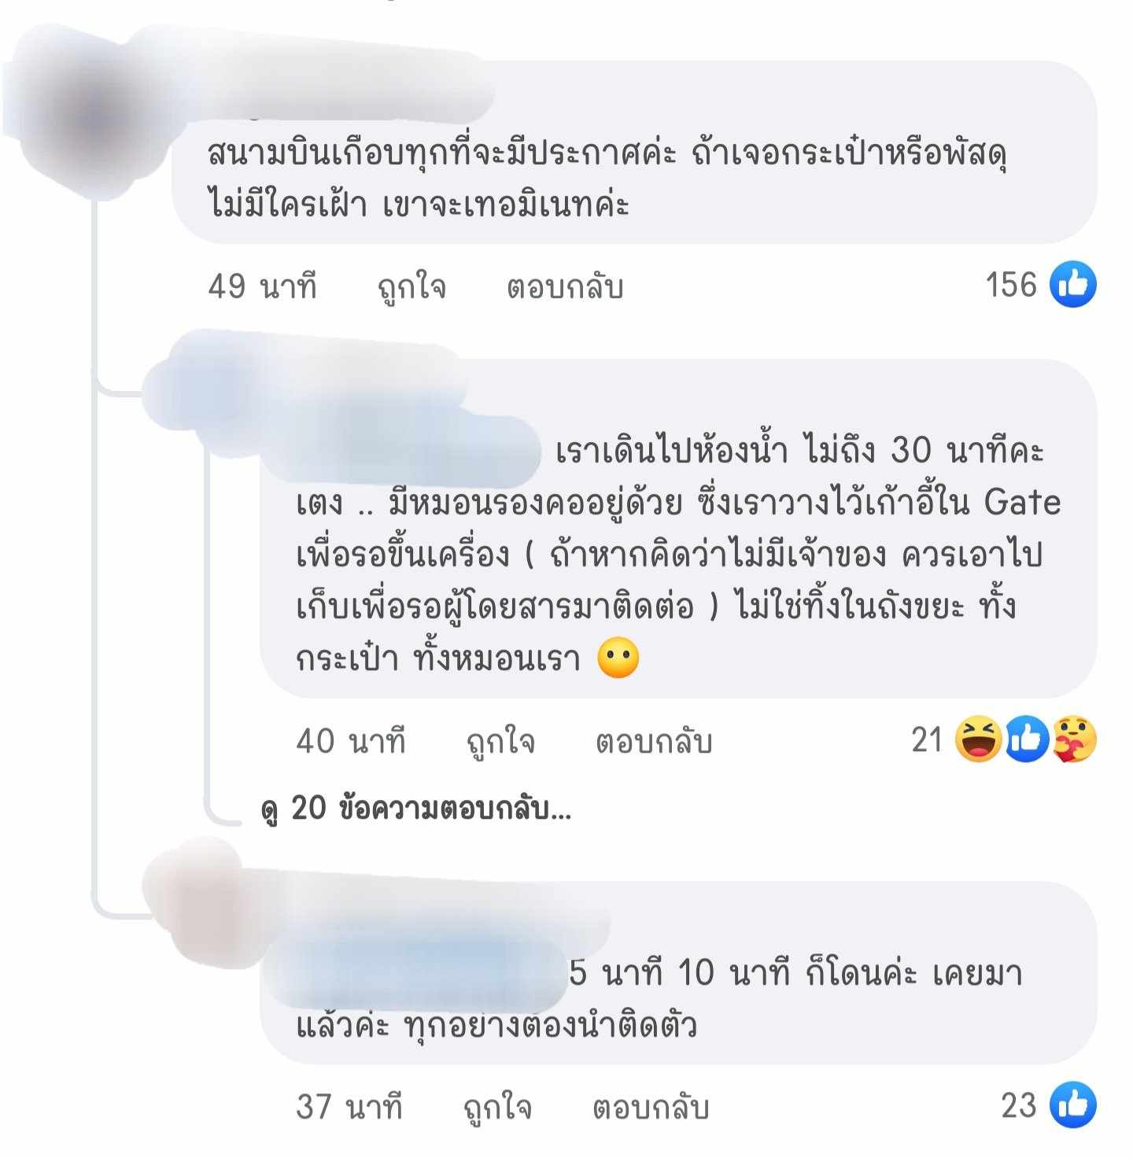The image size is (1133, 1158).
Task: Click reaction count 23 on last comment
Action: tap(1020, 1105)
